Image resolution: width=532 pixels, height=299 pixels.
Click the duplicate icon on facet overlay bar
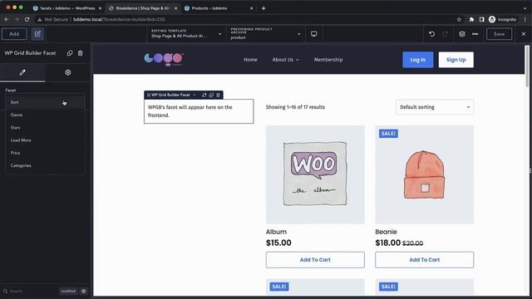click(211, 95)
